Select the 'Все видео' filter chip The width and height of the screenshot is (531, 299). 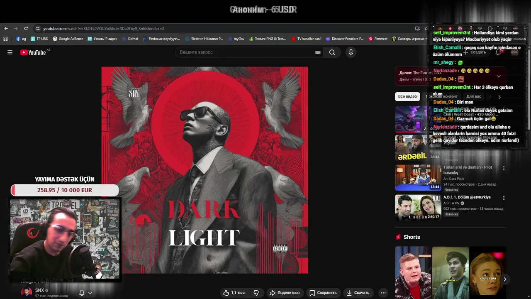point(407,96)
